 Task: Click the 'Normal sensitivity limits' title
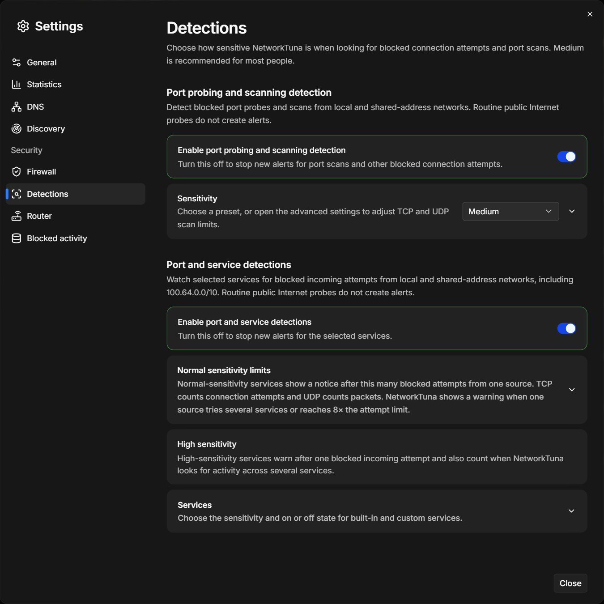click(224, 370)
